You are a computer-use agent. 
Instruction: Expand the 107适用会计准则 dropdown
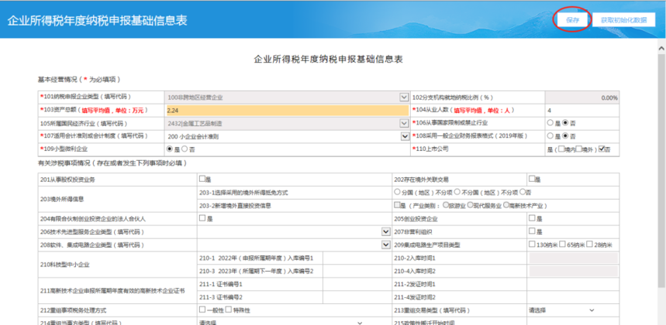[404, 136]
